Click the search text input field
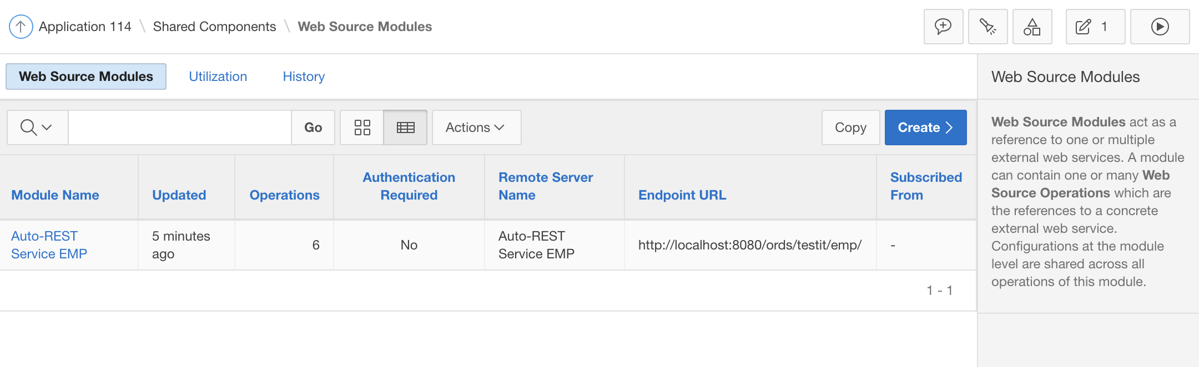Viewport: 1199px width, 367px height. [x=179, y=128]
